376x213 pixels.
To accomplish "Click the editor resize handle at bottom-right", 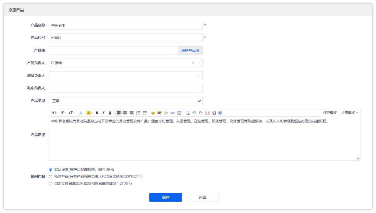I will pos(358,159).
